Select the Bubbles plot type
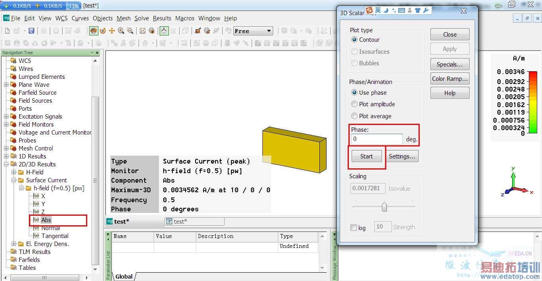Screen dimensions: 542x281 [x=354, y=63]
